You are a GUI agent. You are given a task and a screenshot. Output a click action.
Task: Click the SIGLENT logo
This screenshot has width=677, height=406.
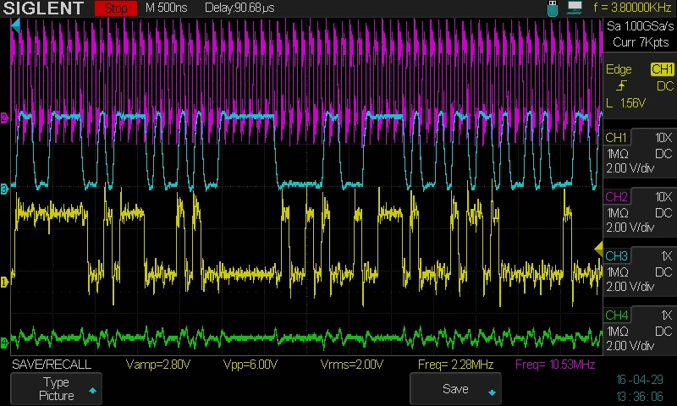click(43, 8)
